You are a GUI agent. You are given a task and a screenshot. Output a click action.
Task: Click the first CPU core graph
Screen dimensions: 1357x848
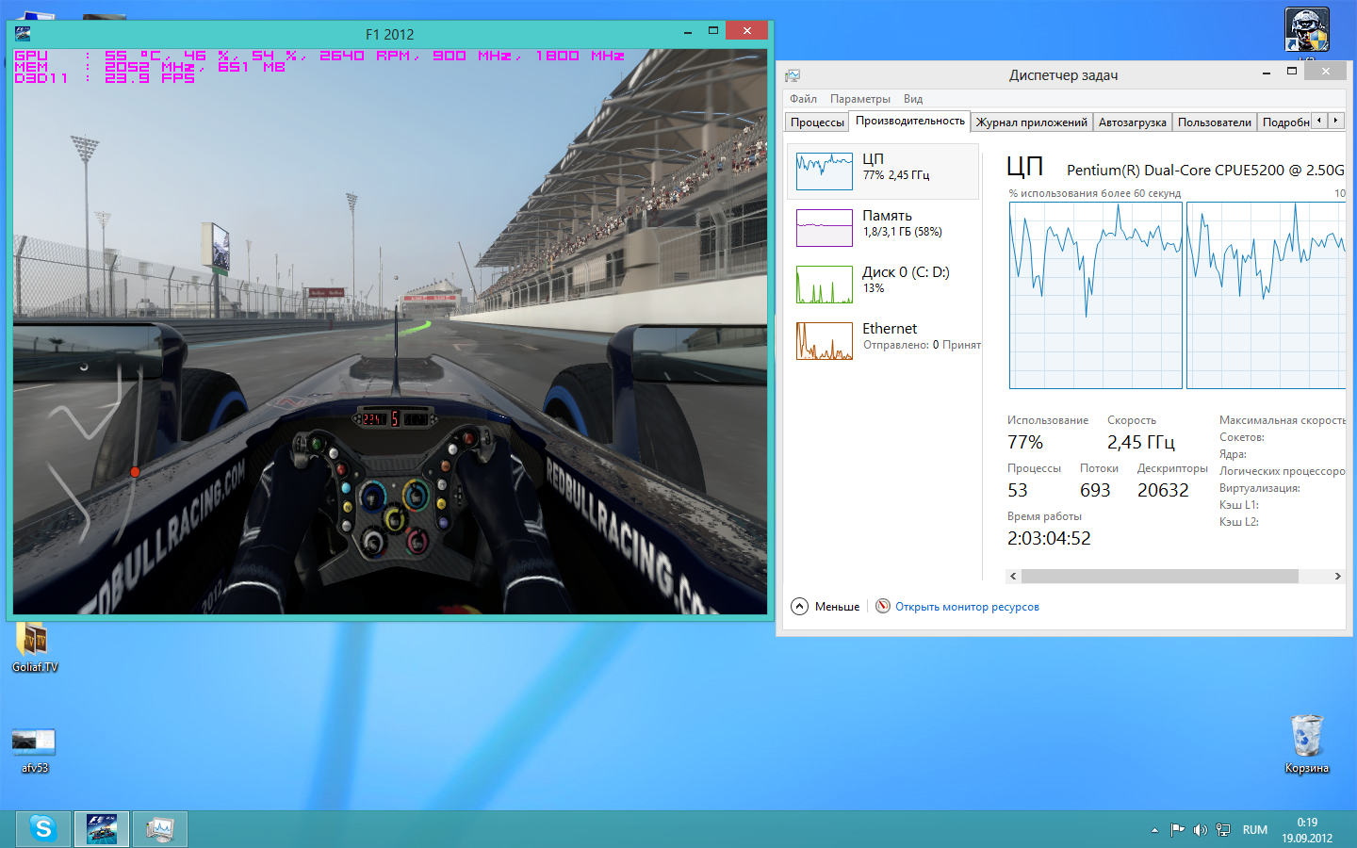[x=1095, y=295]
